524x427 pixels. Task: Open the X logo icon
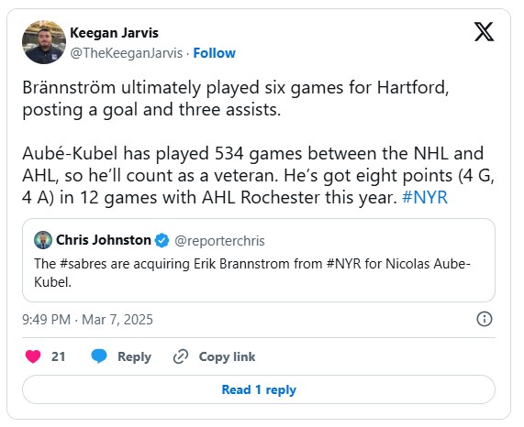(484, 32)
